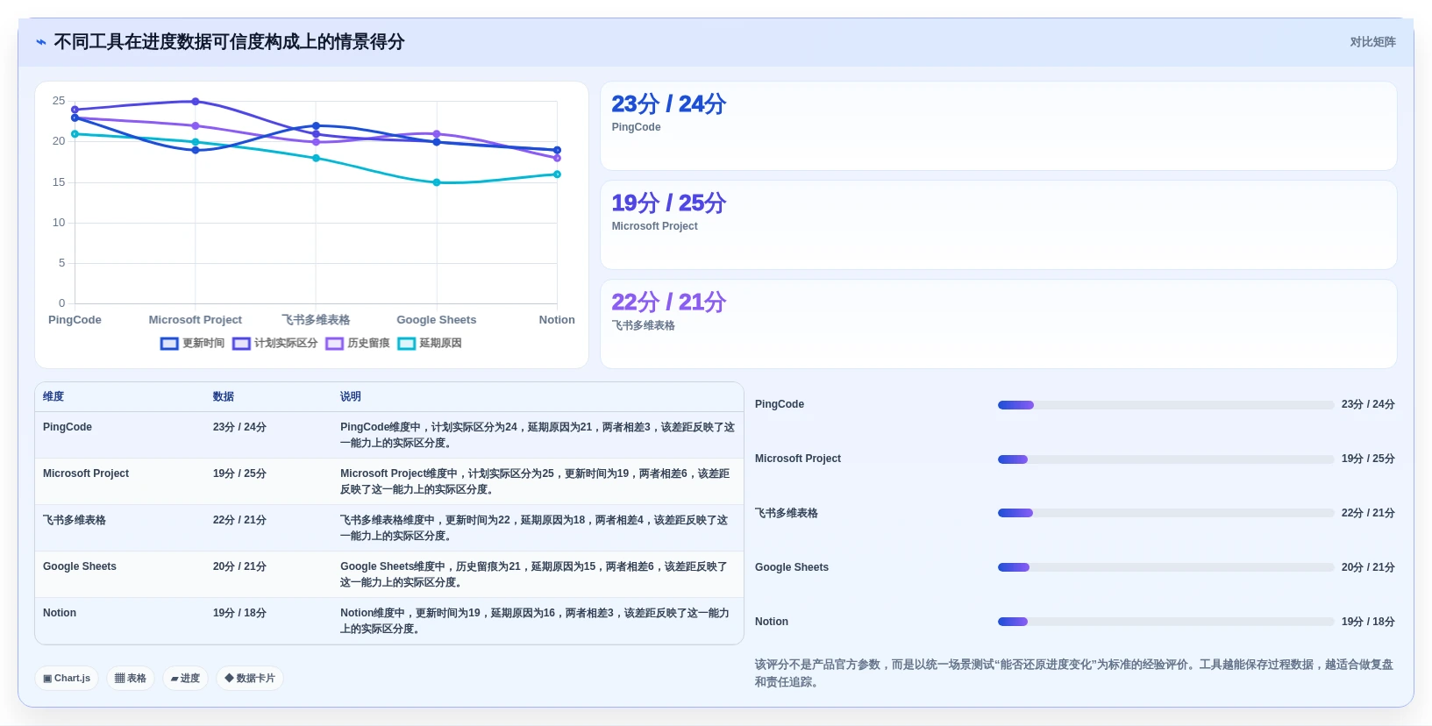The image size is (1432, 726).
Task: Click the Microsoft Project progress bar
Action: [1165, 459]
